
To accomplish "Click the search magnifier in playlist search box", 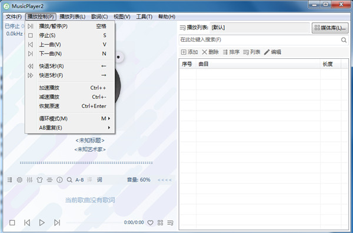I will (x=344, y=40).
